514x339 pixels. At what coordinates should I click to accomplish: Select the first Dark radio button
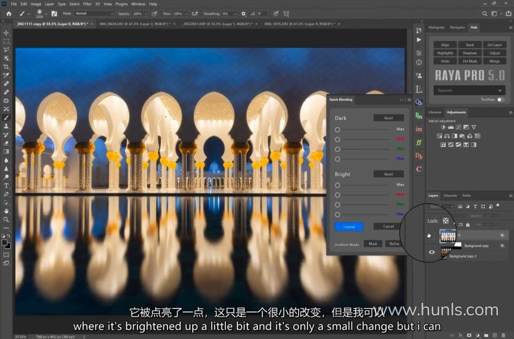(x=337, y=129)
